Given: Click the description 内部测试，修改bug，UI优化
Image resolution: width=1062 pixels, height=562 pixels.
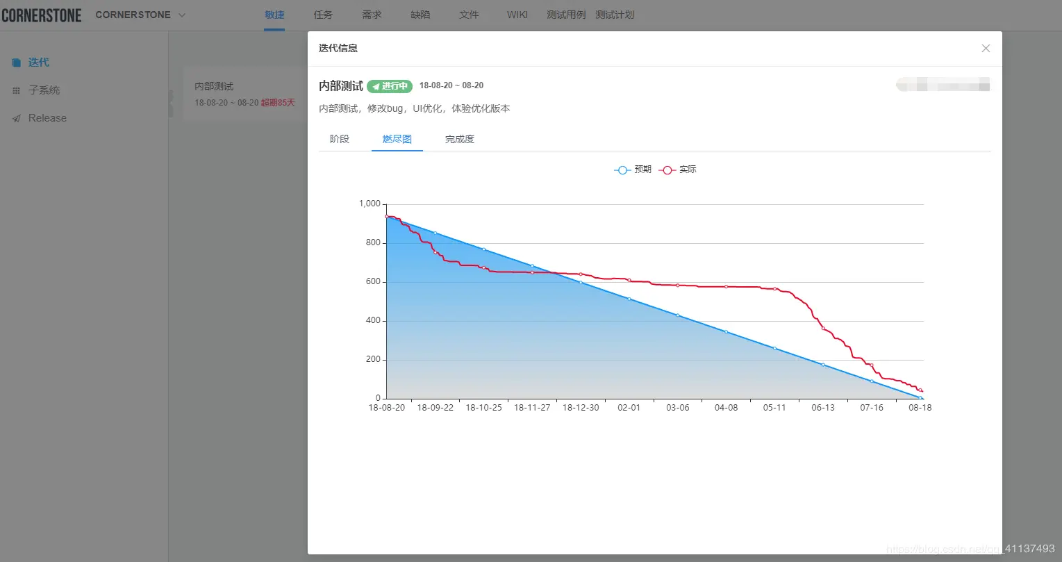Looking at the screenshot, I should tap(415, 108).
